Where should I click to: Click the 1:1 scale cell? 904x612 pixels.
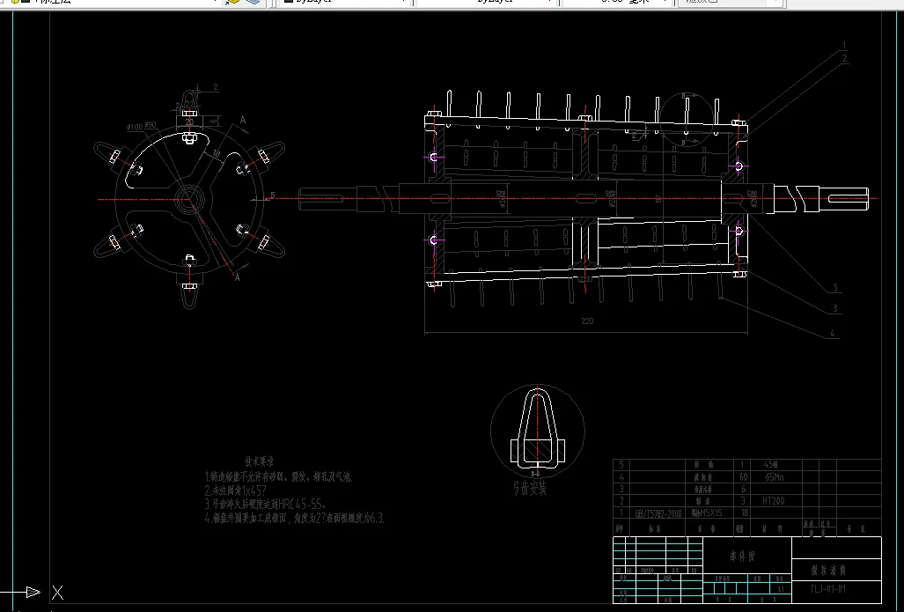[781, 589]
